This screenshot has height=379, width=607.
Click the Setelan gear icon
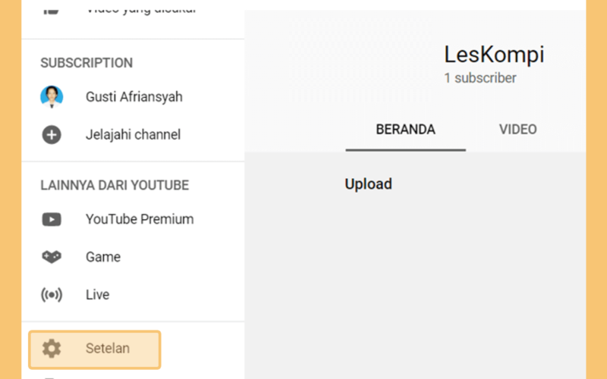pos(52,349)
